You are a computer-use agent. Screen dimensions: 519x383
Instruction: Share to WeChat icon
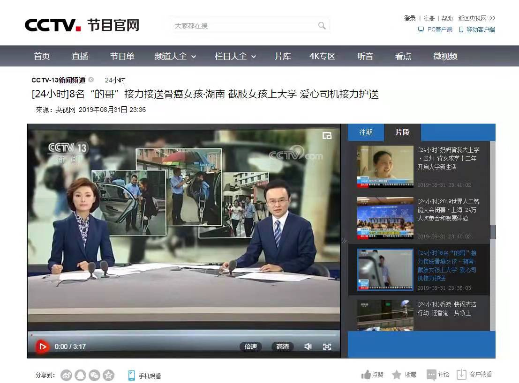click(95, 375)
